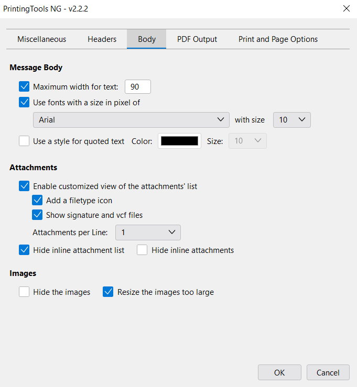Image resolution: width=357 pixels, height=387 pixels.
Task: Uncheck Show signature and vcf files
Action: tap(37, 215)
